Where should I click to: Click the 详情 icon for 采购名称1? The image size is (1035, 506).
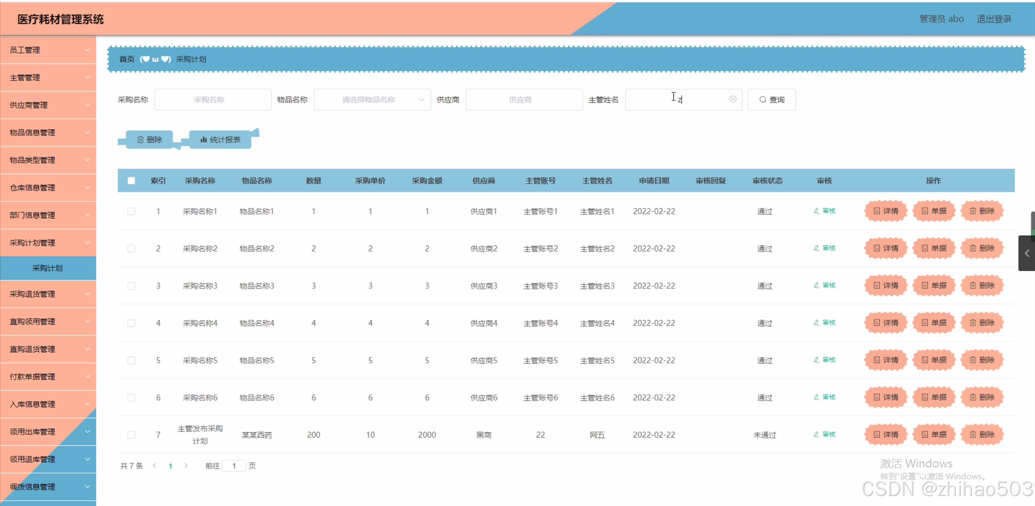(876, 211)
